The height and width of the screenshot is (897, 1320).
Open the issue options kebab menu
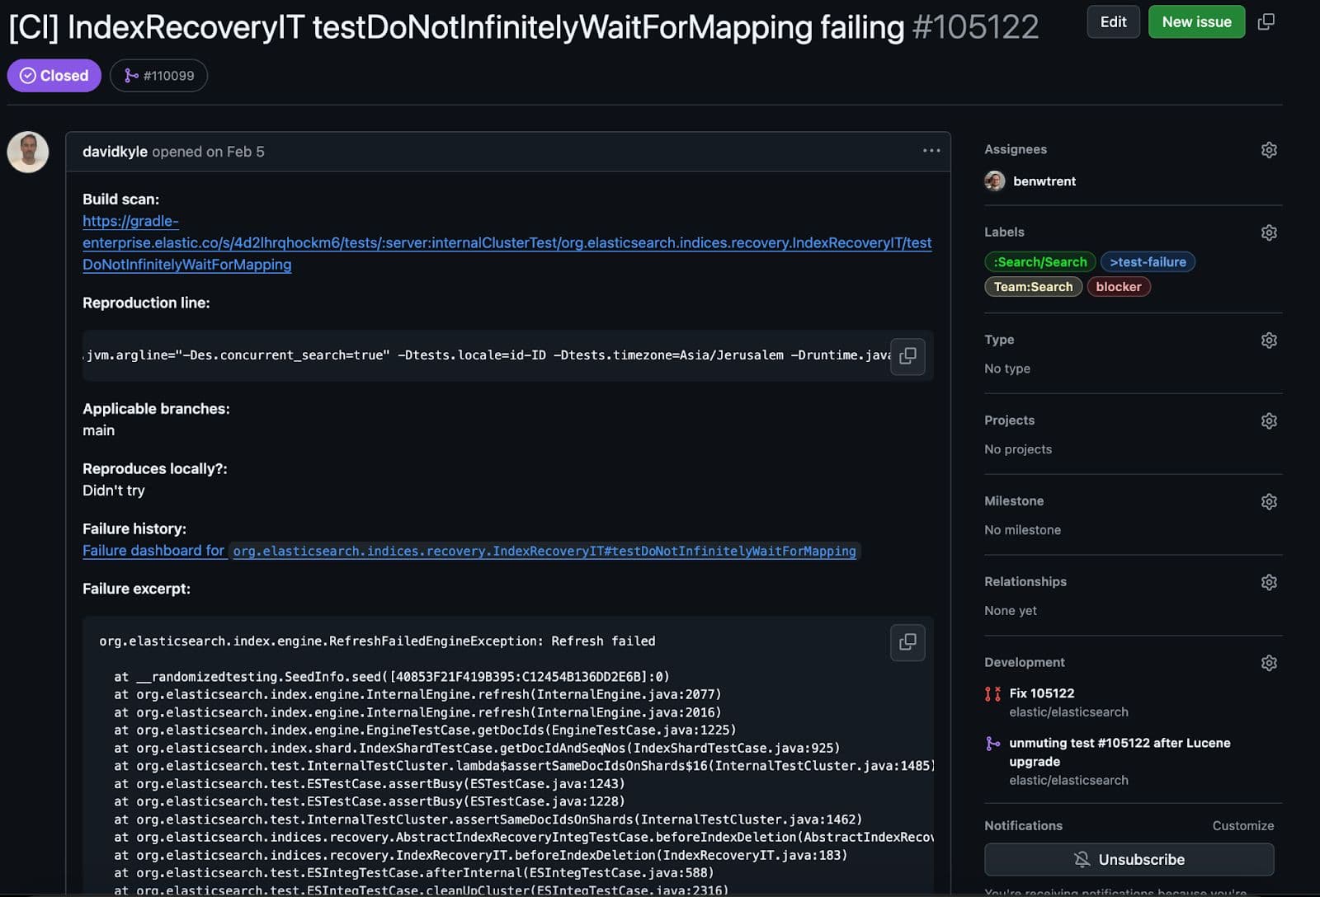931,151
